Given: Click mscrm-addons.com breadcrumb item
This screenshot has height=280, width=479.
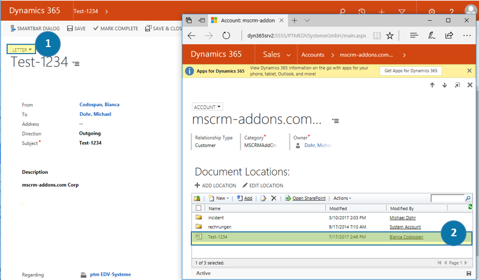Looking at the screenshot, I should [366, 55].
